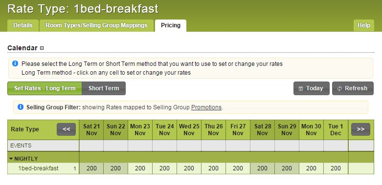The height and width of the screenshot is (185, 382).
Task: Open the Details tab
Action: (x=23, y=25)
